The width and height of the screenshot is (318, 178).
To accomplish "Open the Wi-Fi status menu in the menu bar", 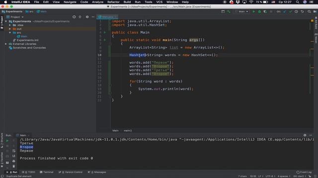I will point(251,2).
